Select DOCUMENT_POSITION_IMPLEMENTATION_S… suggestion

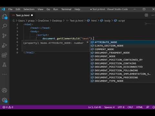coord(122,74)
